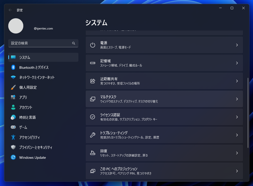253x186 pixels.
Task: Click the projection icon beside この PC へのプロジェクション
Action: pyautogui.click(x=93, y=171)
